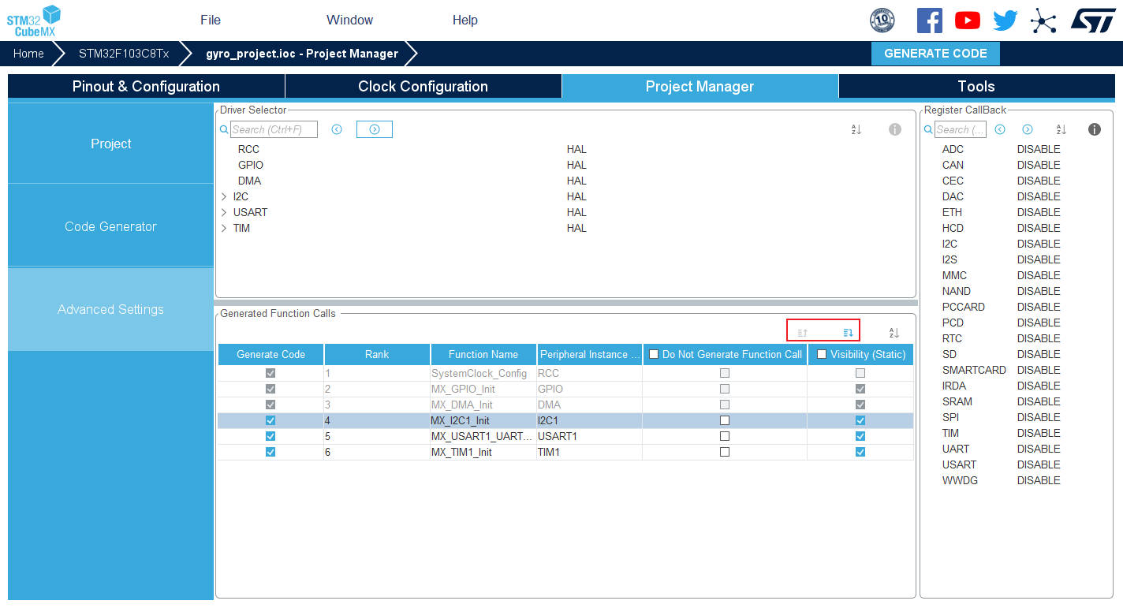Open the Twitter bird icon
This screenshot has width=1123, height=608.
tap(1005, 21)
